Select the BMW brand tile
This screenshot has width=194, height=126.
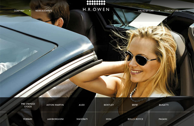click(x=135, y=105)
